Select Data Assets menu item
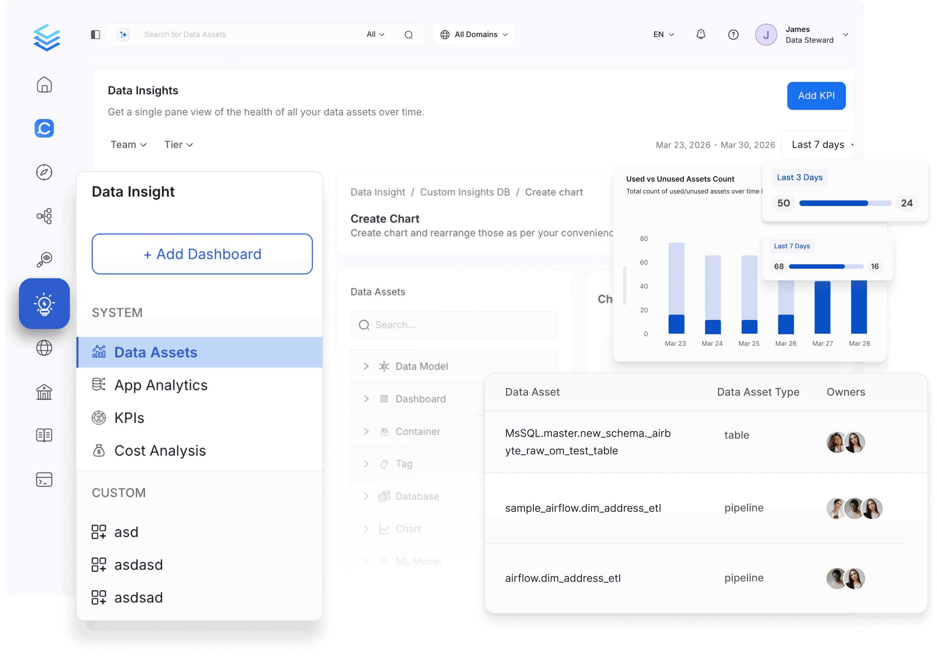This screenshot has height=657, width=937. pos(199,352)
